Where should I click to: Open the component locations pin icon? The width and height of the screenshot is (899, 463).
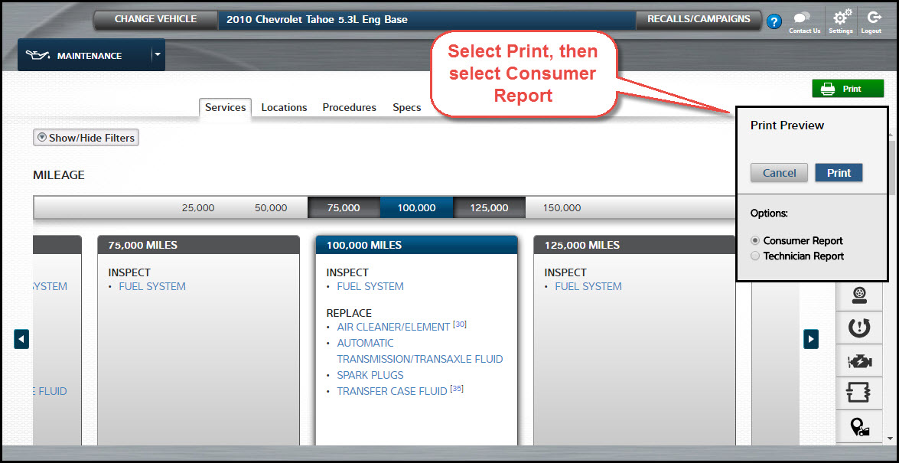[x=859, y=426]
